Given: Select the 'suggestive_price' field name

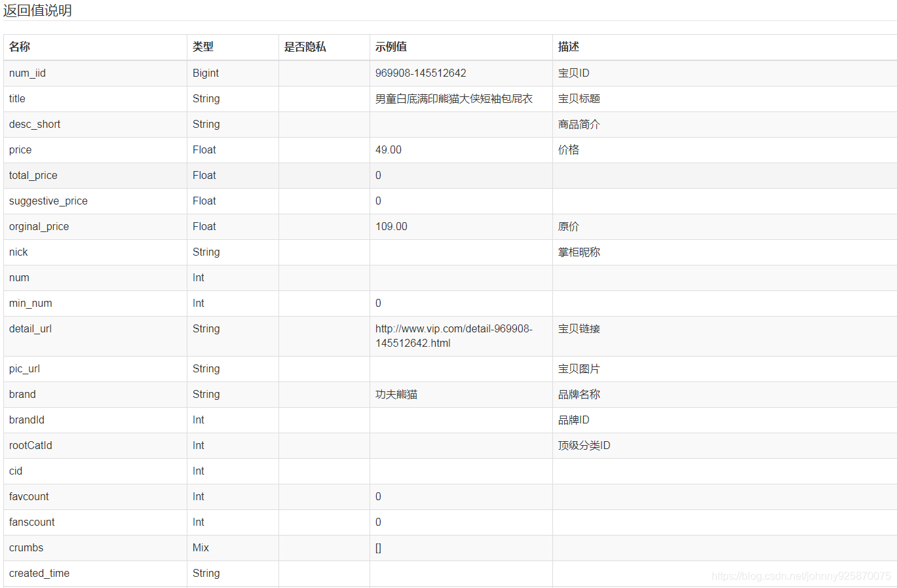Looking at the screenshot, I should (48, 201).
